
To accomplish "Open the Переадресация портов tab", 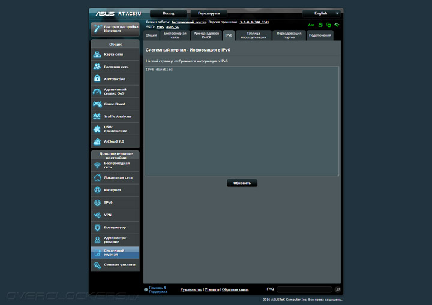I will (289, 35).
